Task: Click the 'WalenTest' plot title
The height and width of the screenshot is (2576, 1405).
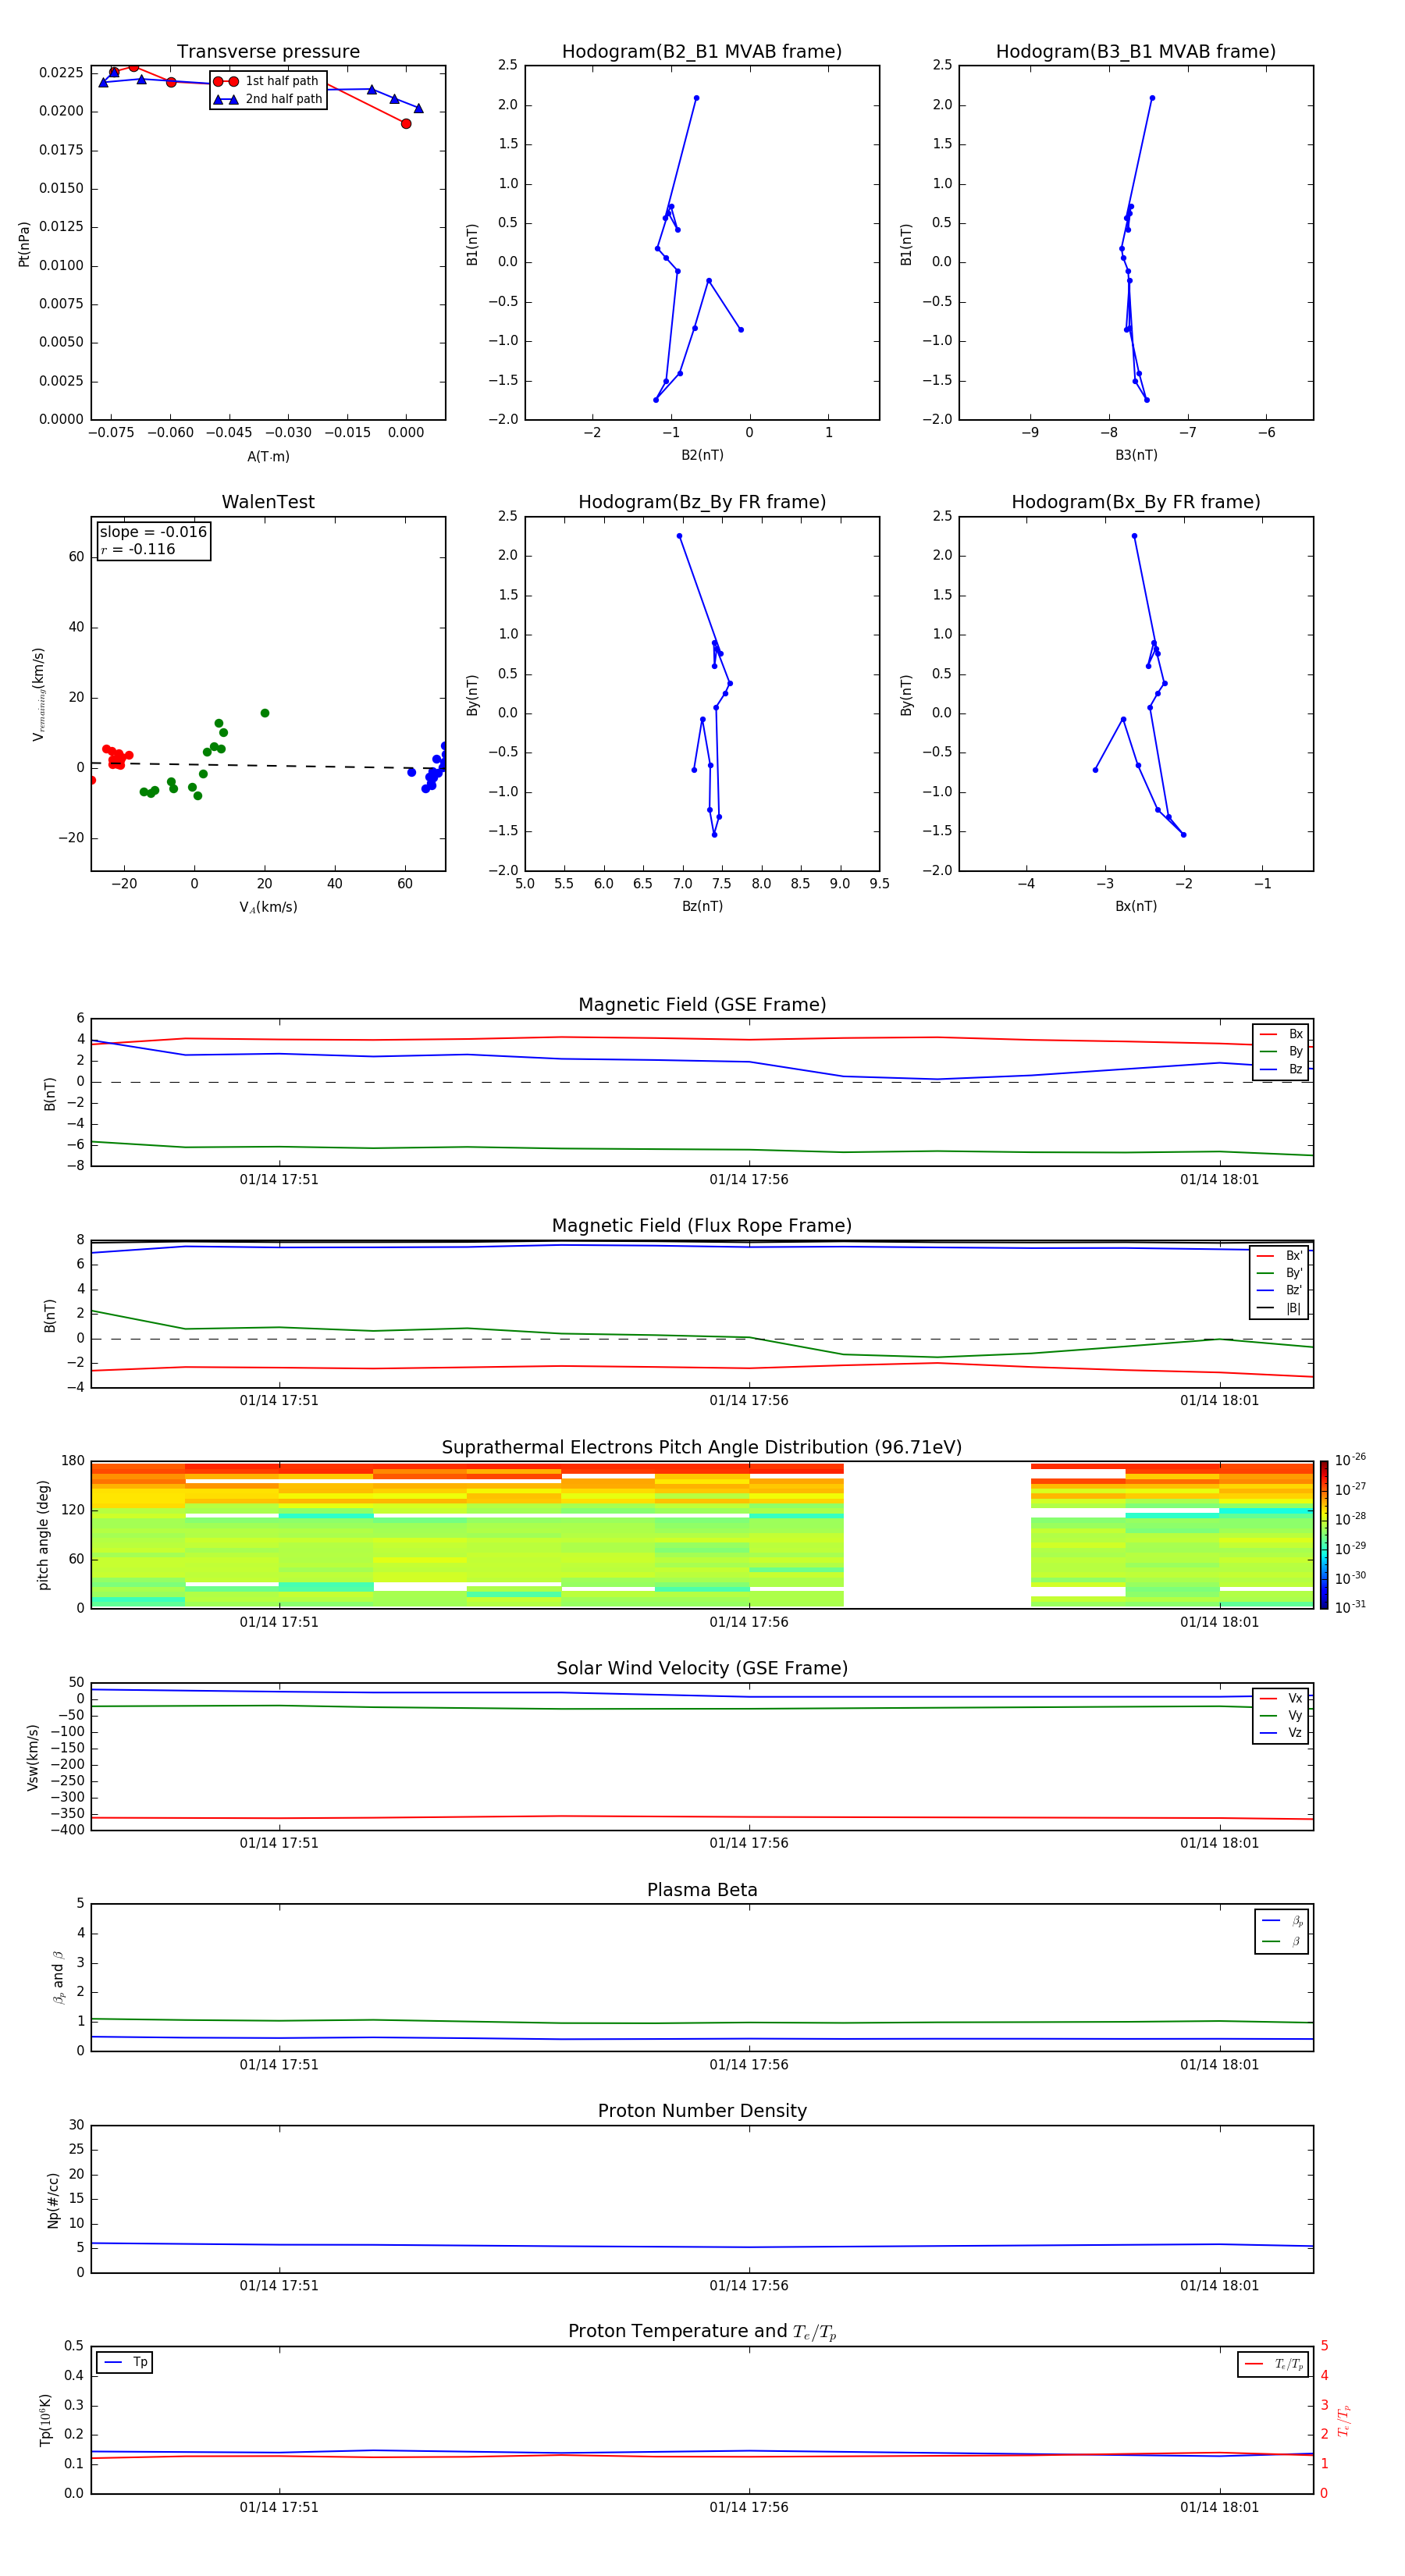Action: coord(268,502)
